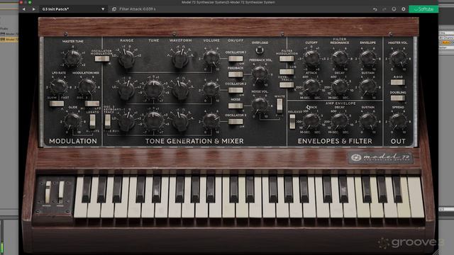Click Oscillator 3 Range knob

pyautogui.click(x=127, y=121)
